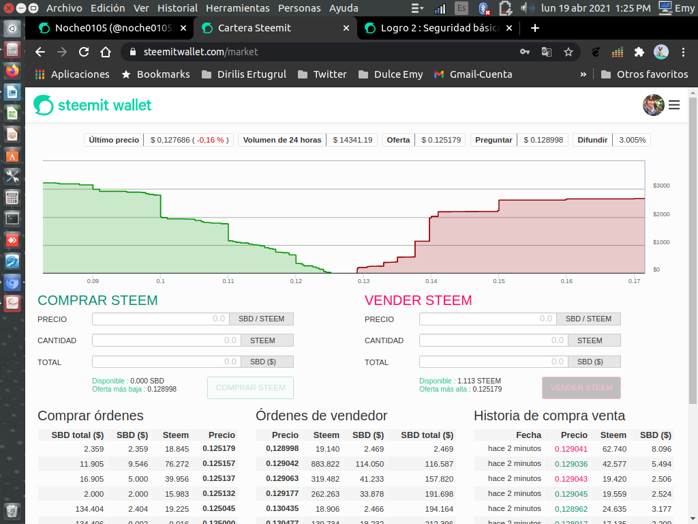Open the Apps grid Aplicaciones shortcut
Viewport: 698px width, 524px height.
pyautogui.click(x=72, y=74)
